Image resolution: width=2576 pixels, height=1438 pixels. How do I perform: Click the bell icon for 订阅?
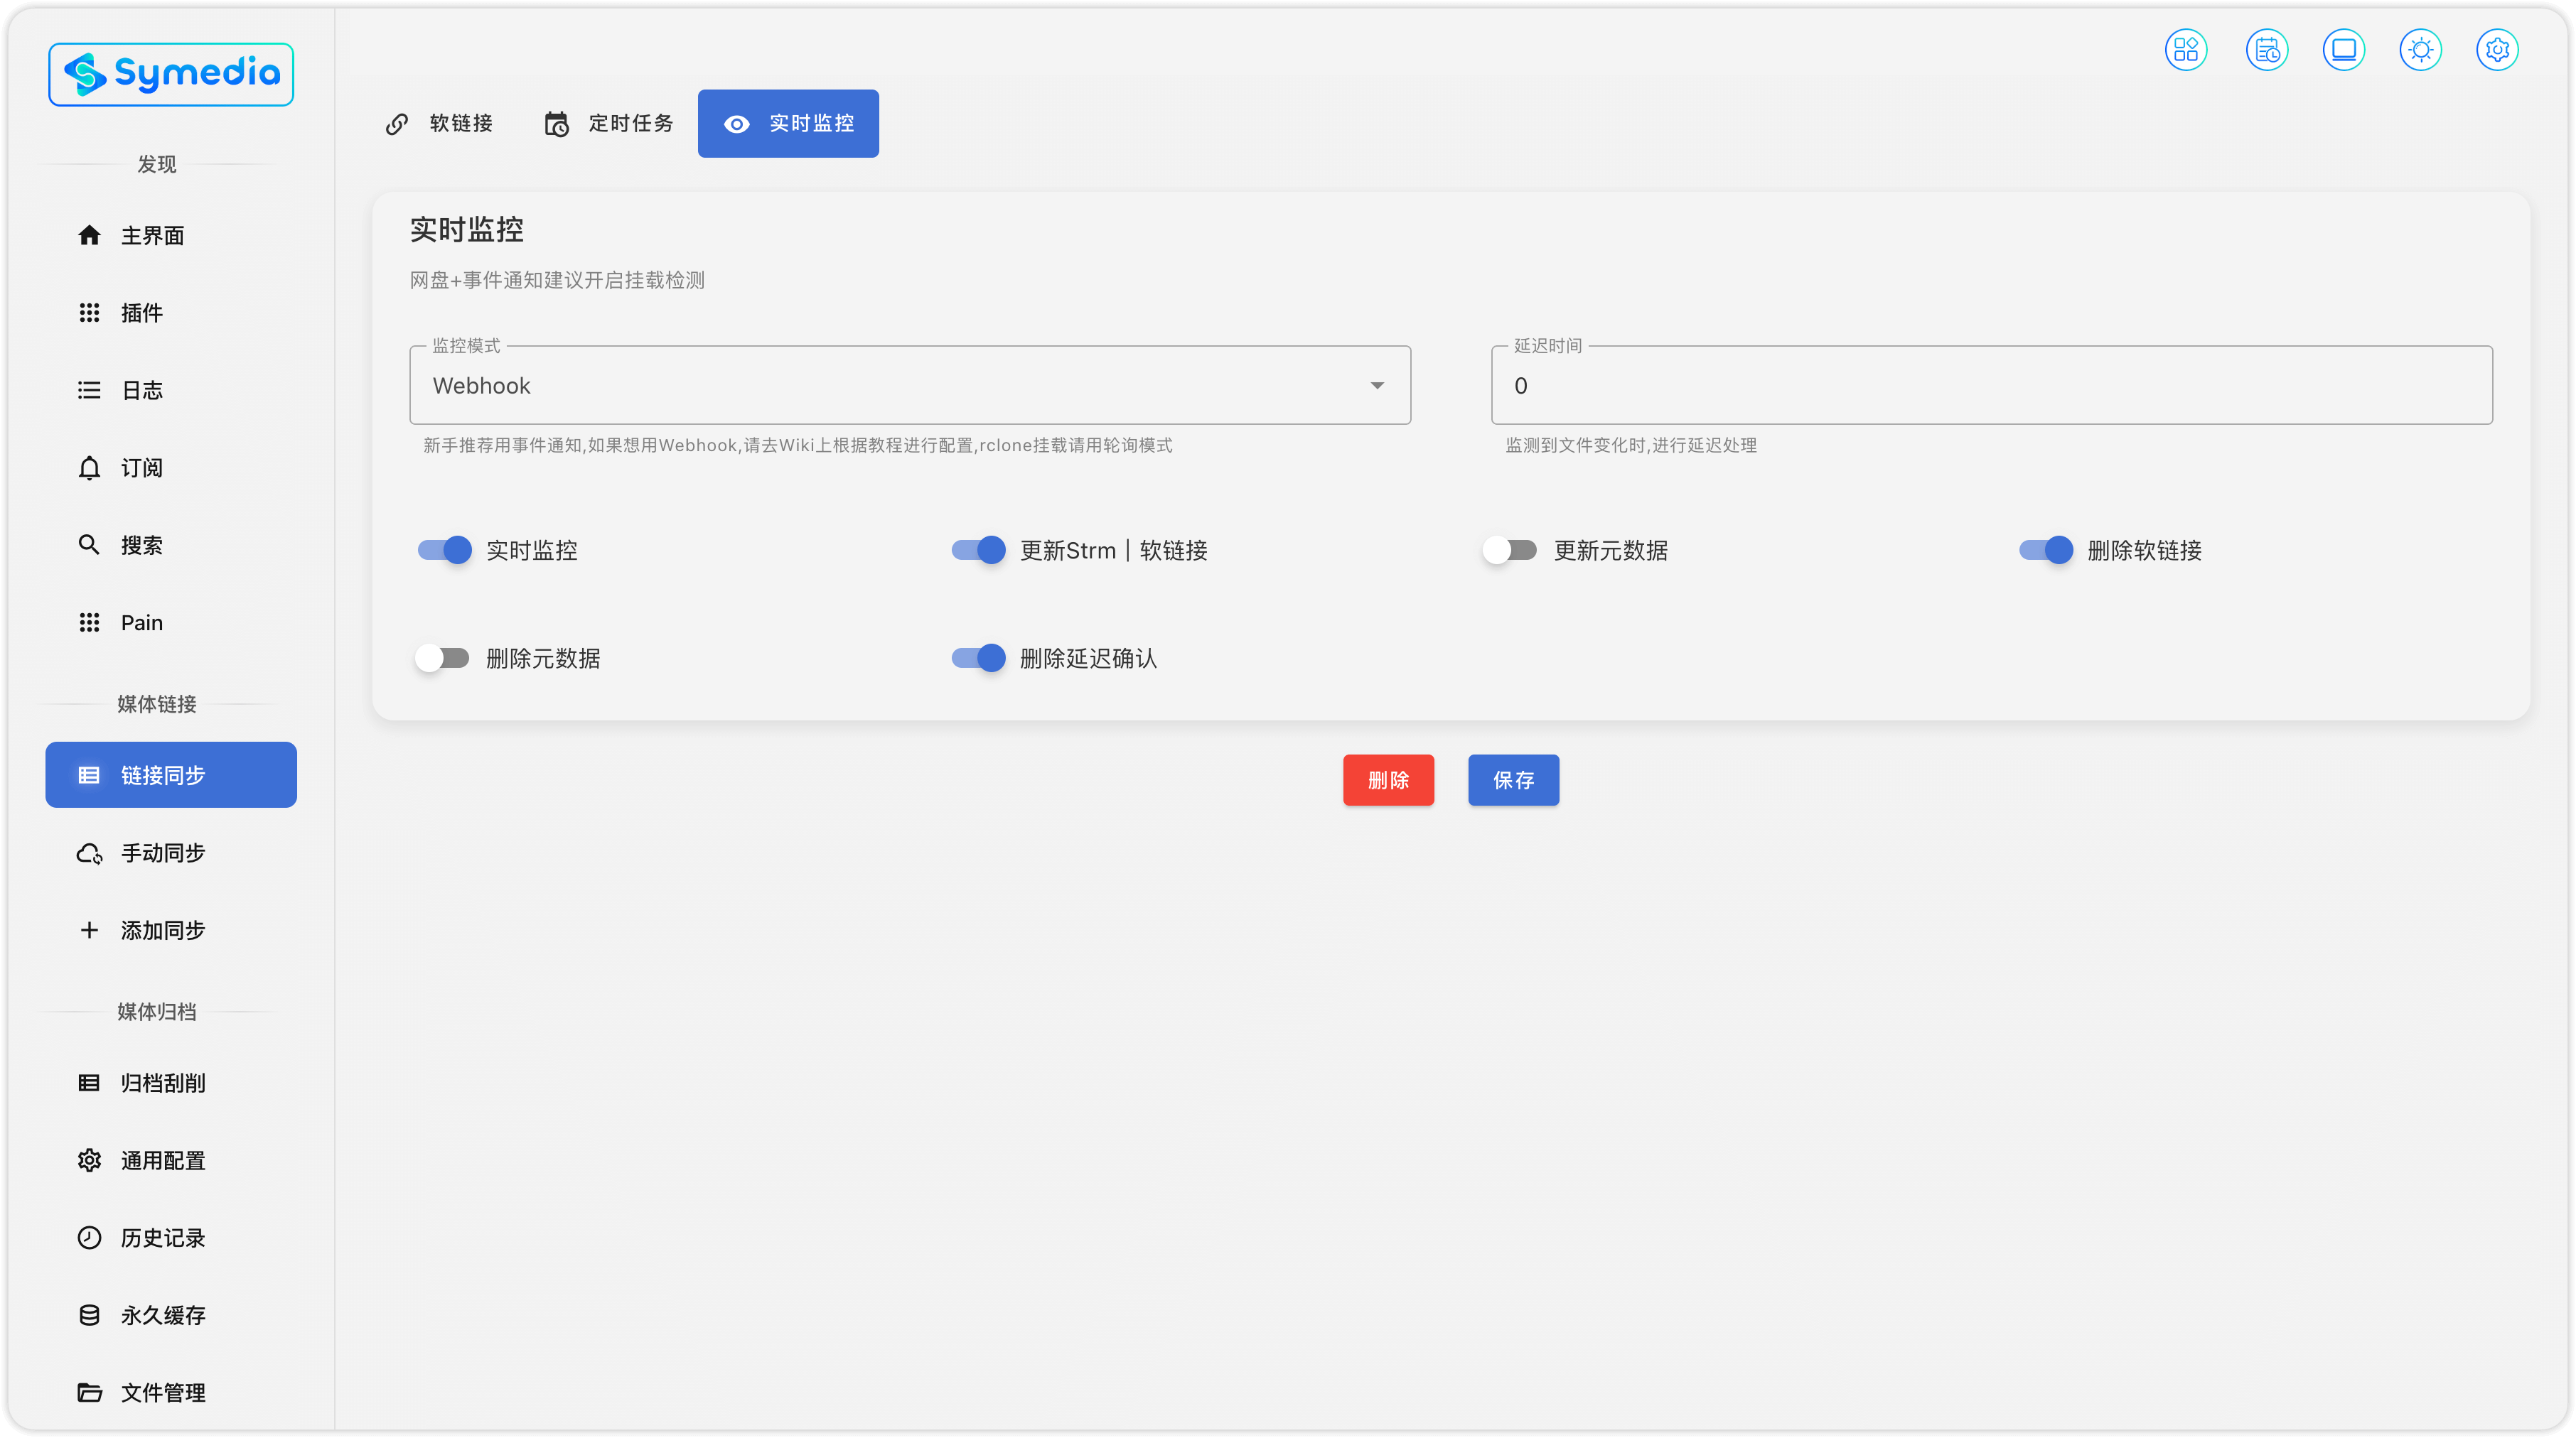(x=89, y=467)
